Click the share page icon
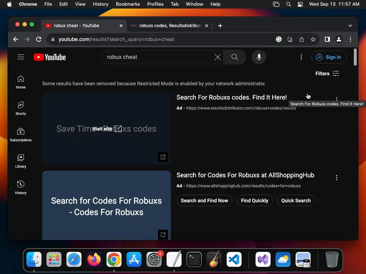366x274 pixels. click(302, 39)
